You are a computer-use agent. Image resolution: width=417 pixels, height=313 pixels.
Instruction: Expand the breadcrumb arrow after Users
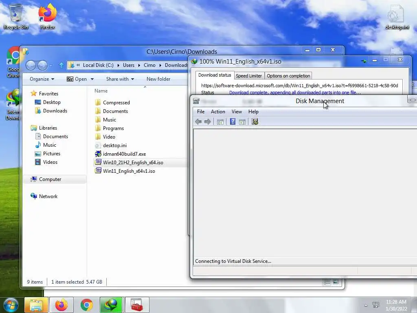click(139, 65)
